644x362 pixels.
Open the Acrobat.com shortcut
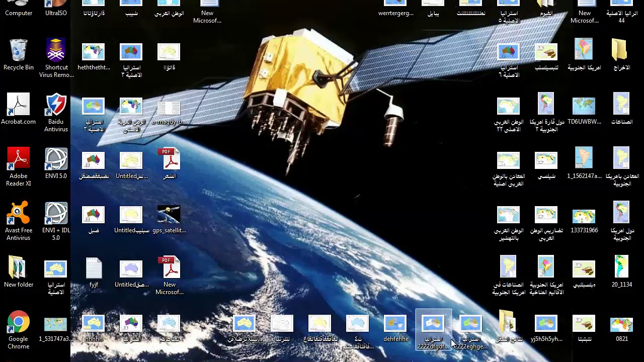pyautogui.click(x=19, y=109)
